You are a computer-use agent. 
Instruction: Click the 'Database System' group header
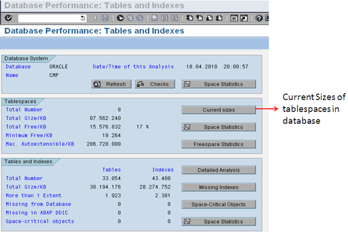[26, 59]
